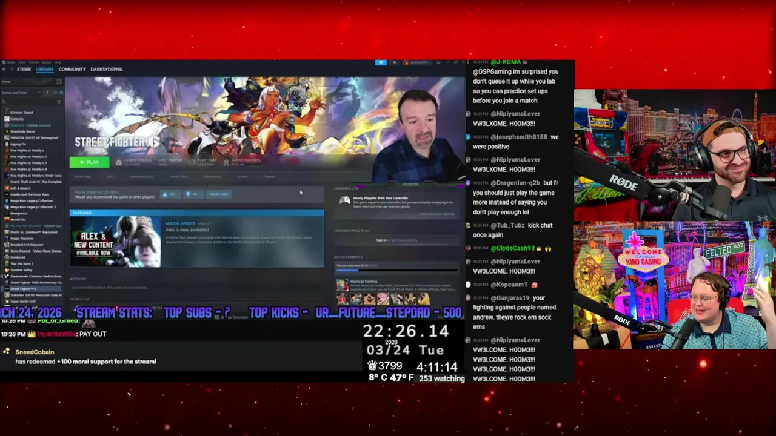
Task: Select Grand Theft Auto IV in the list
Action: 36,182
